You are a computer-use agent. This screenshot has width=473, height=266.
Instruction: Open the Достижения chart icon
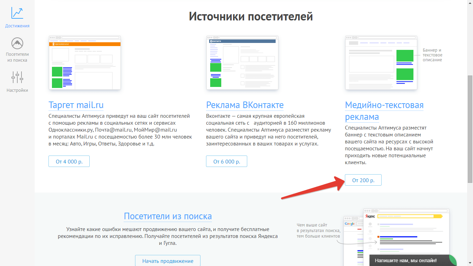tap(17, 12)
